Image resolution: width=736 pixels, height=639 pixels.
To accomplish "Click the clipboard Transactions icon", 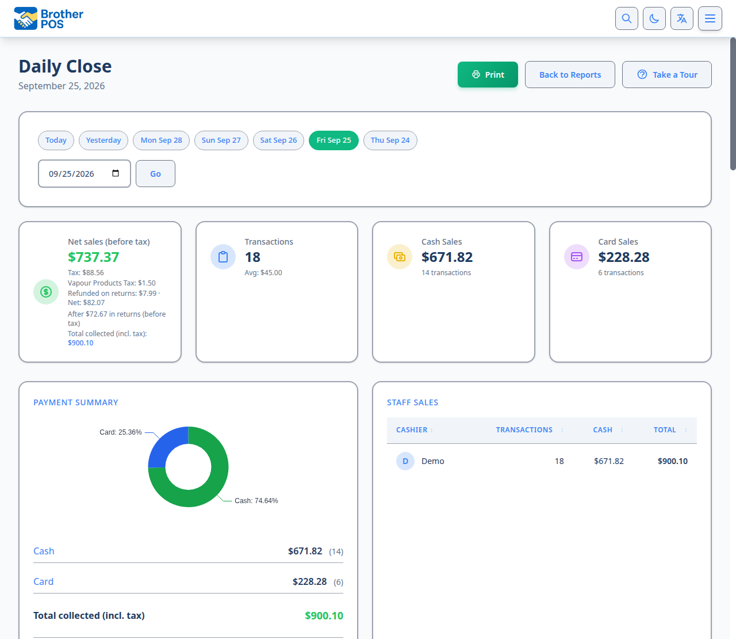I will coord(223,257).
